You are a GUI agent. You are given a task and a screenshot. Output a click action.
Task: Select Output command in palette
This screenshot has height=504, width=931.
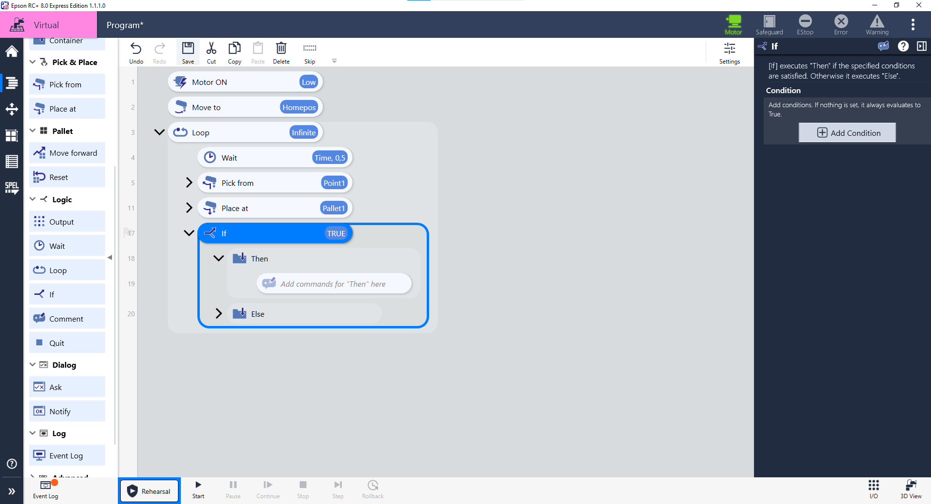[x=67, y=222]
